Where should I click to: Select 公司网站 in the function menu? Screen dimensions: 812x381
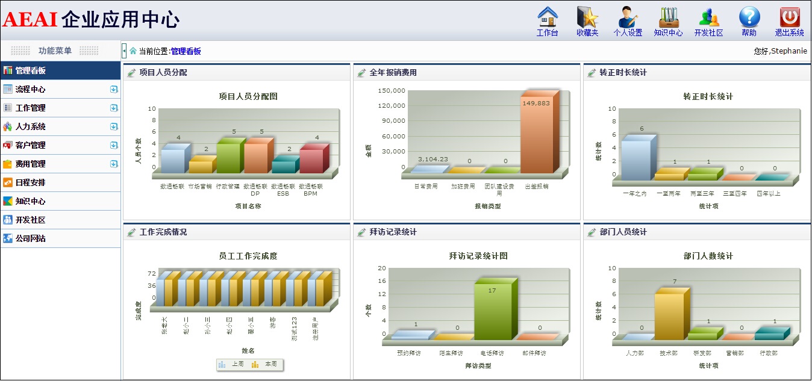[x=30, y=238]
